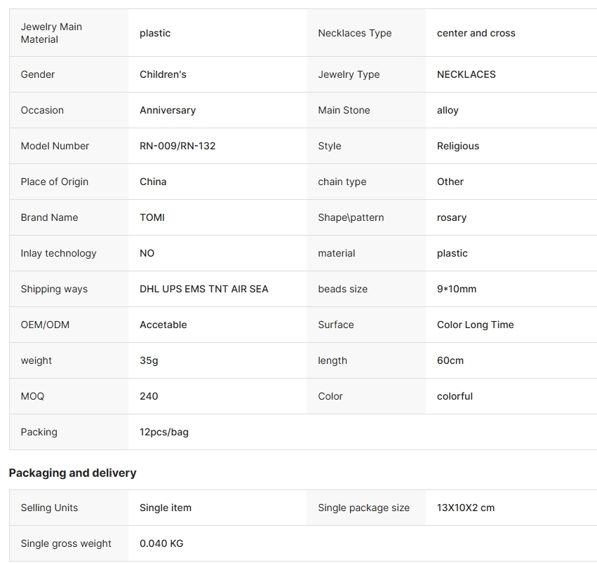This screenshot has width=597, height=563.
Task: Select the NECKLACES jewelry type value
Action: 466,74
